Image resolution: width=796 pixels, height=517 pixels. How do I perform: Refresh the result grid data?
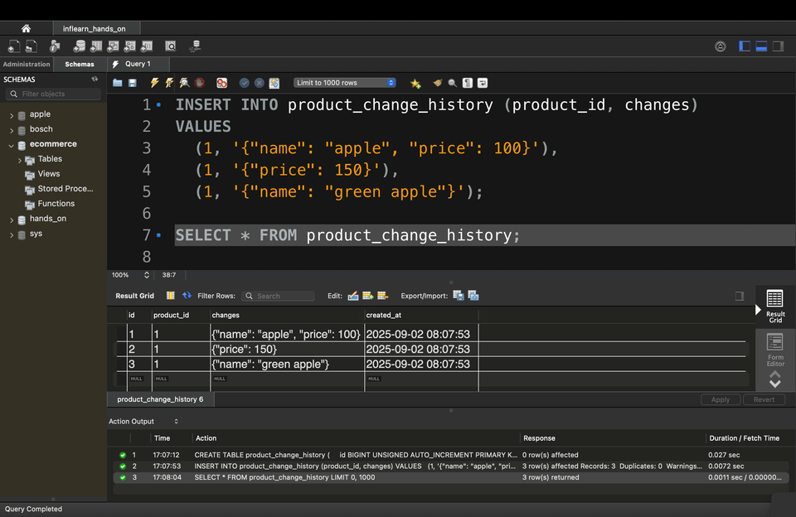(187, 295)
